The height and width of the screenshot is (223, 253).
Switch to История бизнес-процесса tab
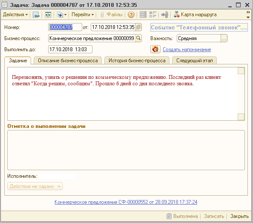pyautogui.click(x=137, y=61)
